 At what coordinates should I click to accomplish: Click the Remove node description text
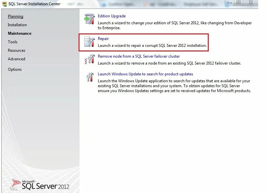pos(170,63)
